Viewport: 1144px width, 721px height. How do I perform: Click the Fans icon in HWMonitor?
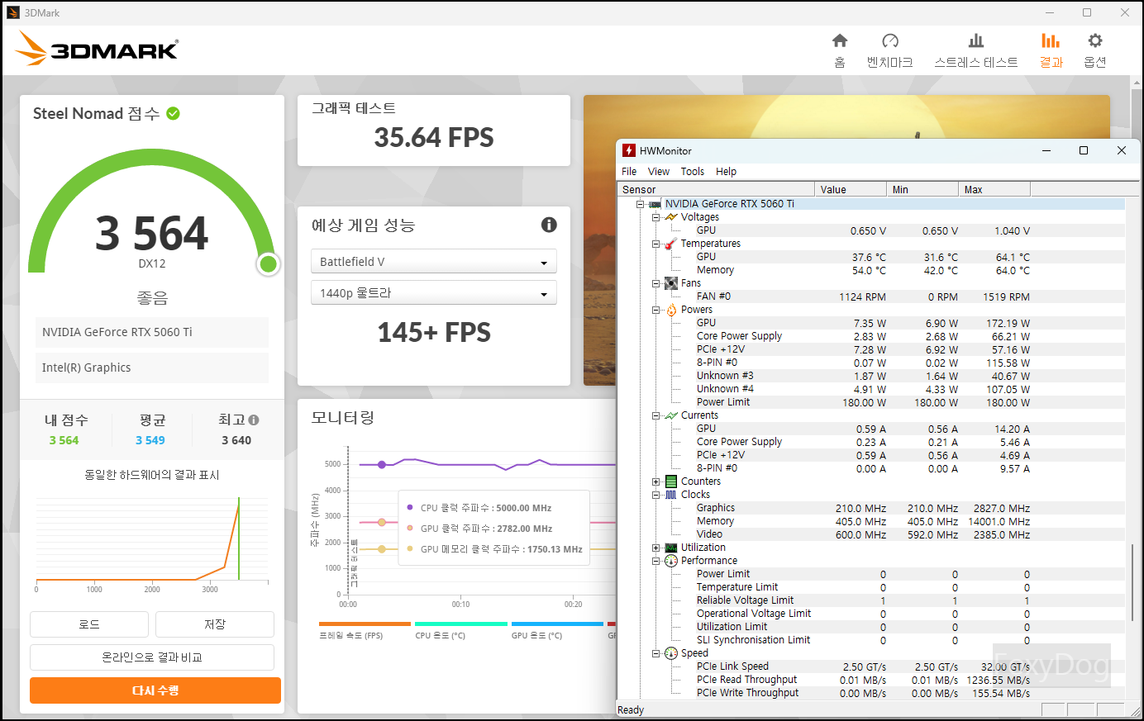[671, 283]
